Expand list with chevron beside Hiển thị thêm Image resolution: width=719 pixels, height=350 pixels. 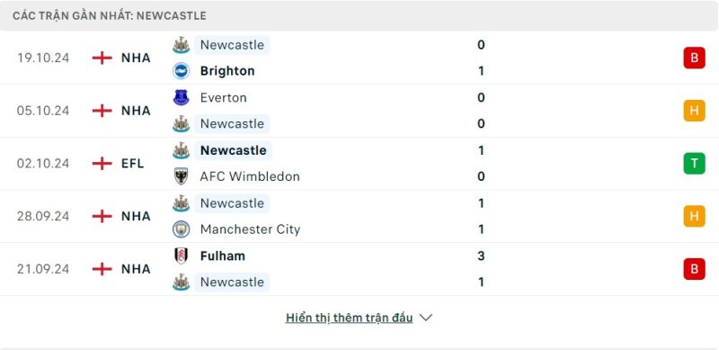(426, 318)
